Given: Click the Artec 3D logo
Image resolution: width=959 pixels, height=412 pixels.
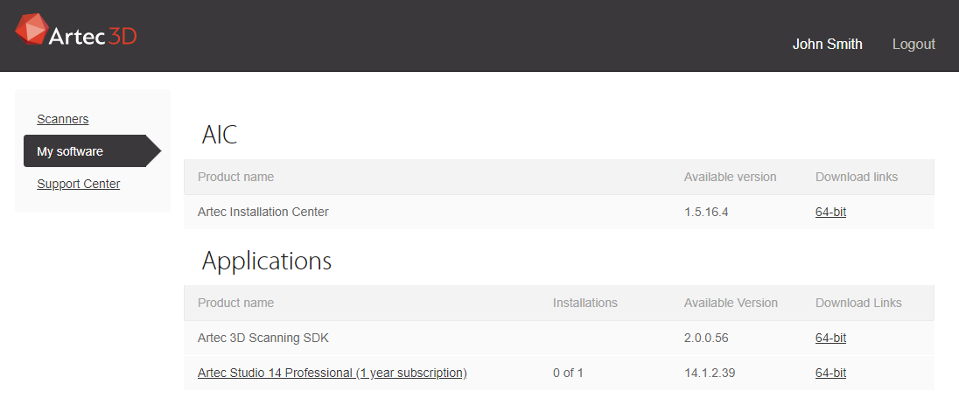Looking at the screenshot, I should click(76, 30).
